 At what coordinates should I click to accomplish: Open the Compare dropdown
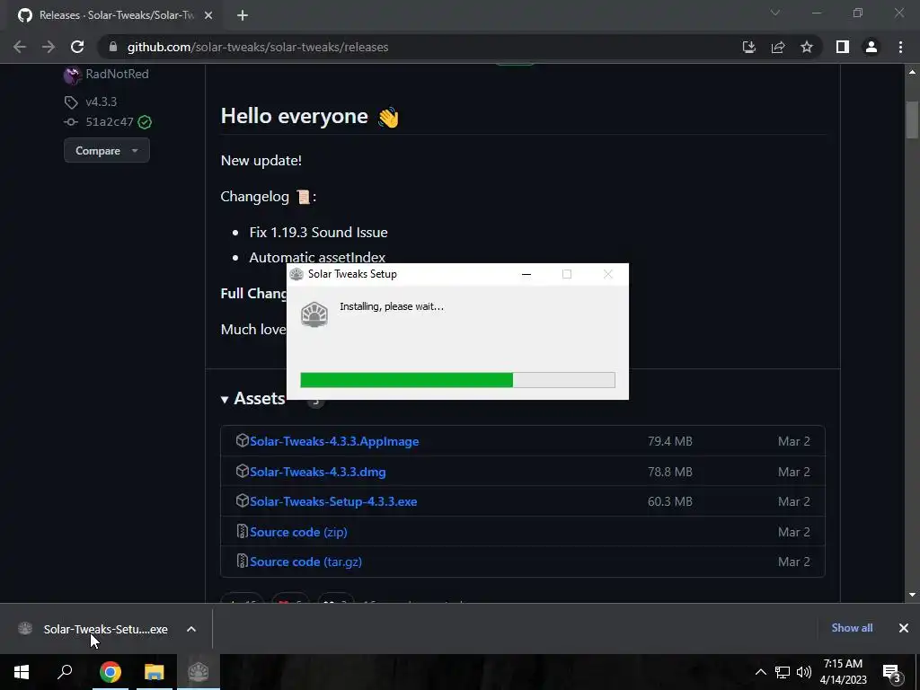click(x=107, y=150)
